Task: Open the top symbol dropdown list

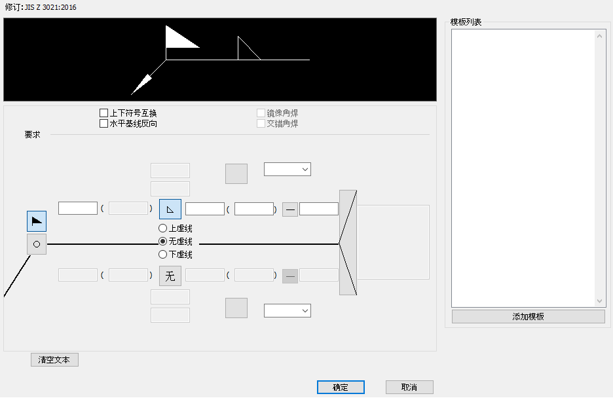Action: 287,168
